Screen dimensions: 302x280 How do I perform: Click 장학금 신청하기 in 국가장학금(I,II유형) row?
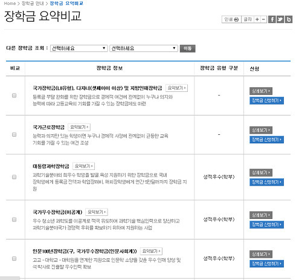pyautogui.click(x=266, y=100)
